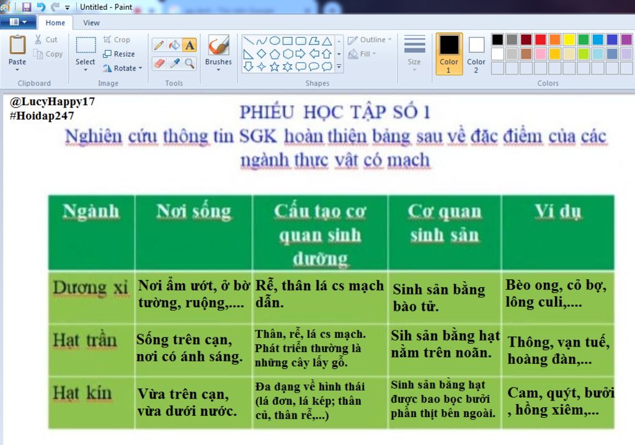Choose the Hexagon shape
This screenshot has height=445, width=635.
tap(288, 54)
